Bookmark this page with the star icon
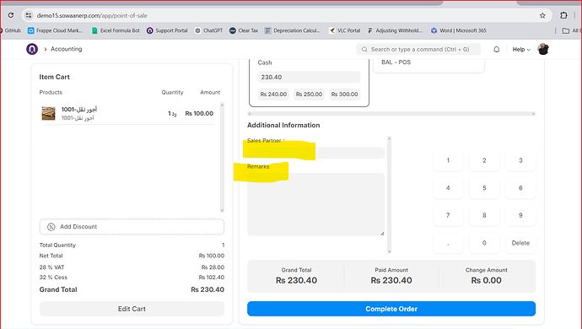The width and height of the screenshot is (582, 329). (542, 15)
